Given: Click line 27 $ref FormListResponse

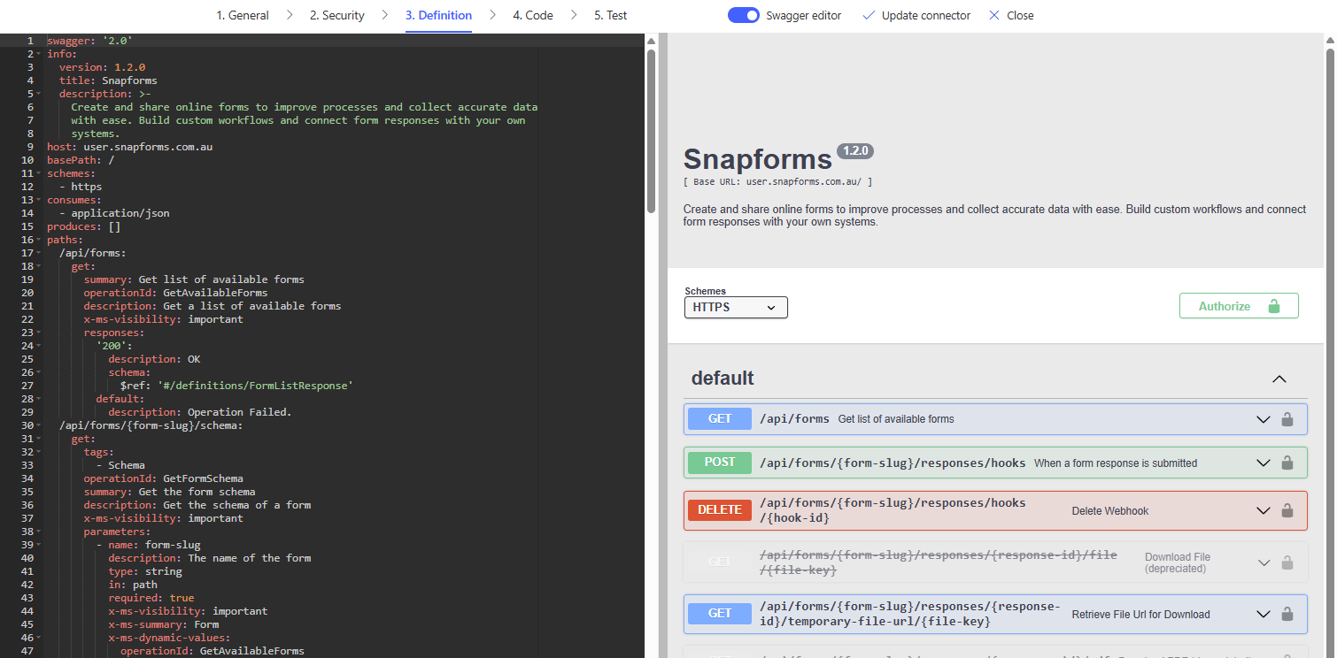Looking at the screenshot, I should tap(236, 386).
